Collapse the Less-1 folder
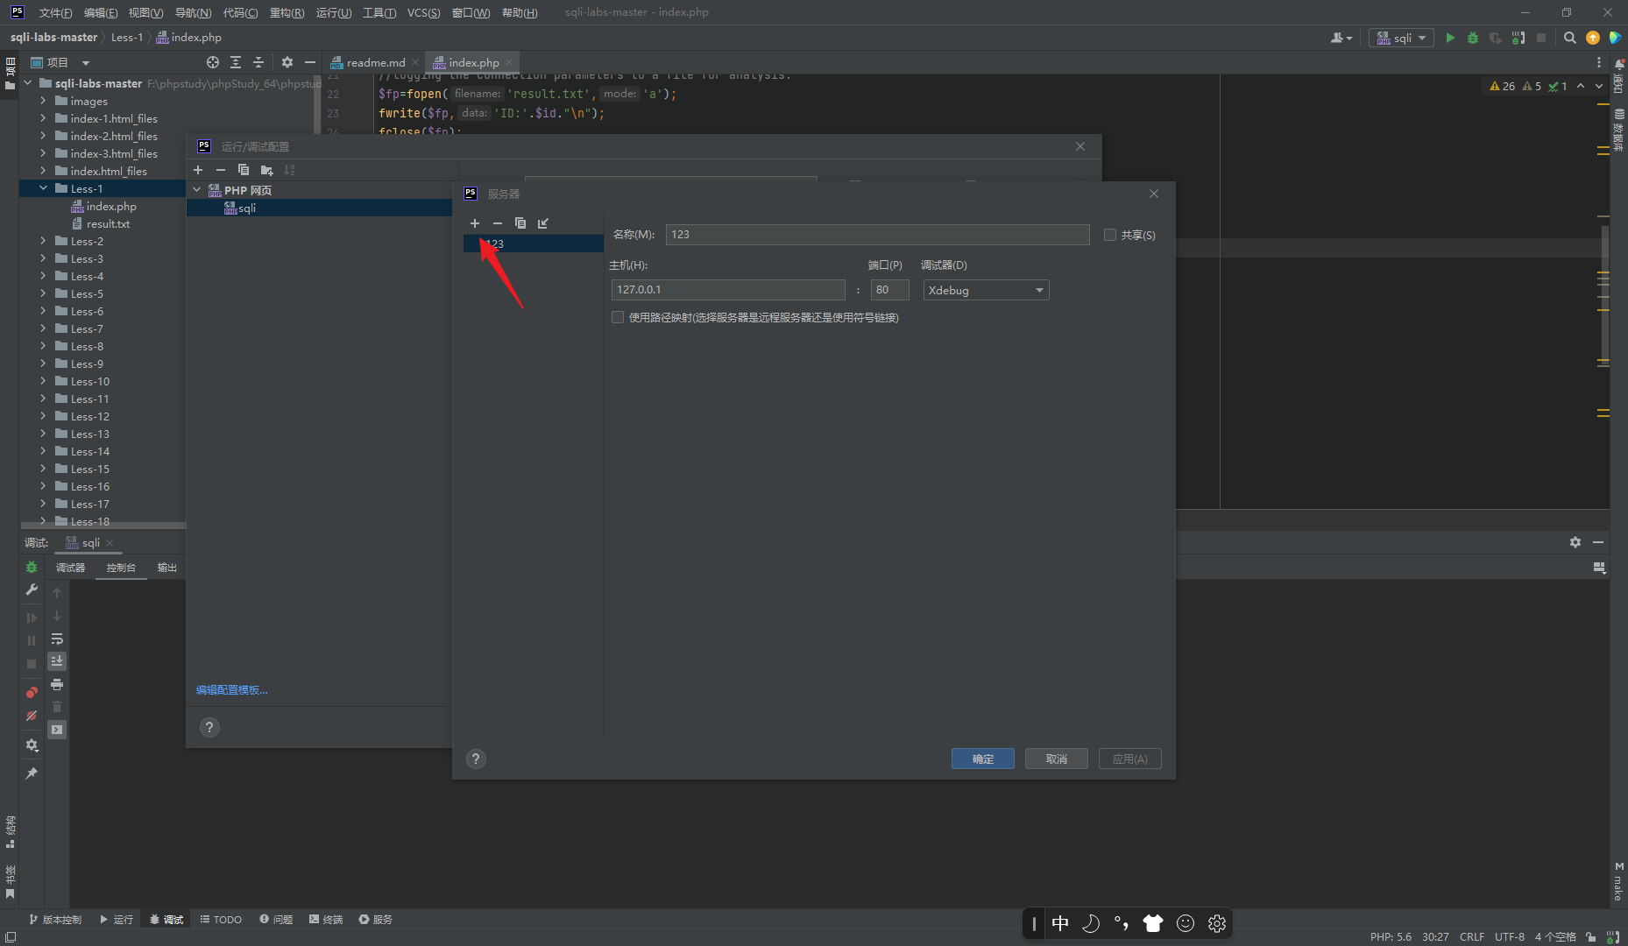Screen dimensions: 1628x946 click(x=43, y=187)
